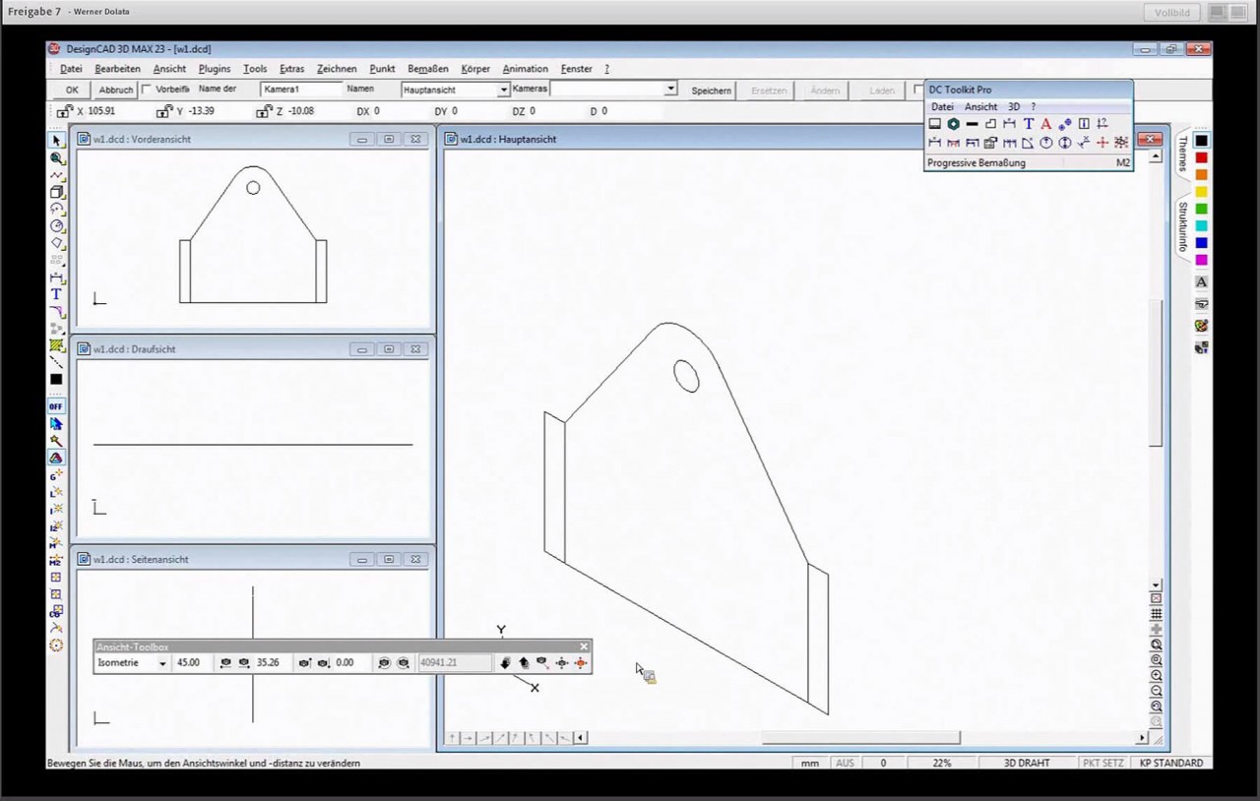Expand the Hauptansicht name dropdown

click(x=503, y=90)
